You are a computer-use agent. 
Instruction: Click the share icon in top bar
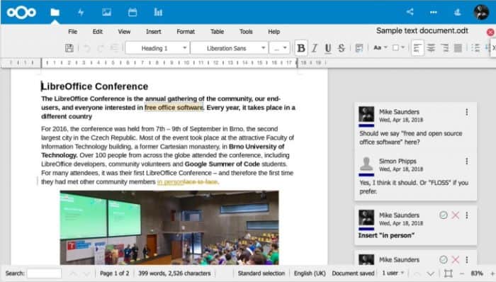point(410,12)
